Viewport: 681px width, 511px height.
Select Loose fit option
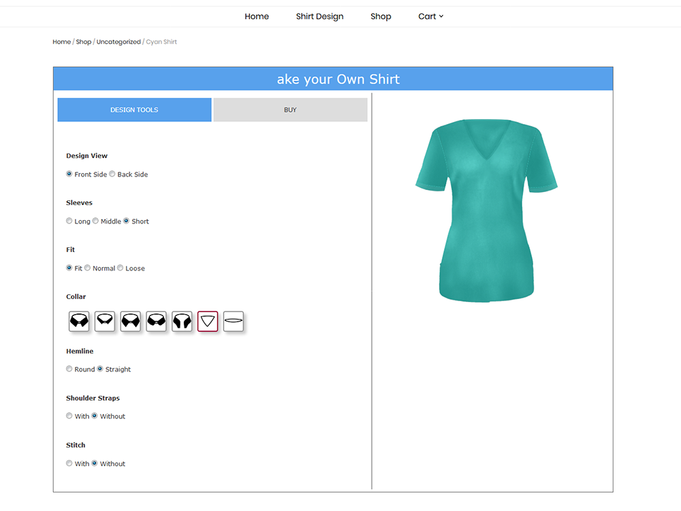click(x=121, y=268)
